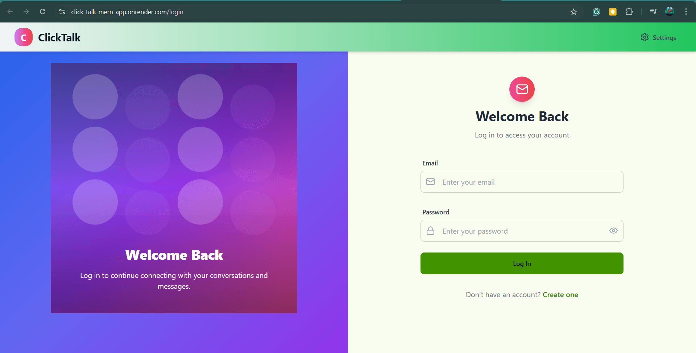
Task: Click the green Log In button
Action: click(x=522, y=263)
